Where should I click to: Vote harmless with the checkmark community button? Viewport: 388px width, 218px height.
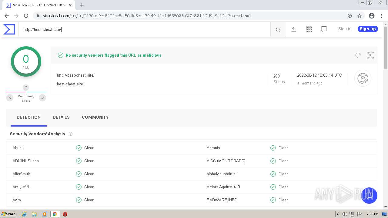[x=42, y=98]
